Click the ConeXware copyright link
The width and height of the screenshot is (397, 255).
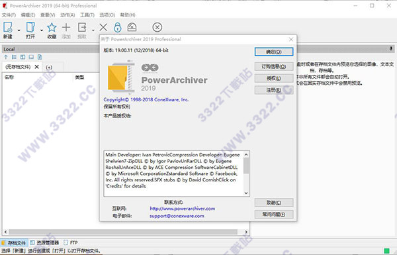coord(146,99)
